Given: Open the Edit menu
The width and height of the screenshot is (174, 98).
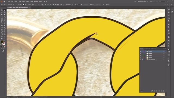Looking at the screenshot, I should tap(12, 2).
